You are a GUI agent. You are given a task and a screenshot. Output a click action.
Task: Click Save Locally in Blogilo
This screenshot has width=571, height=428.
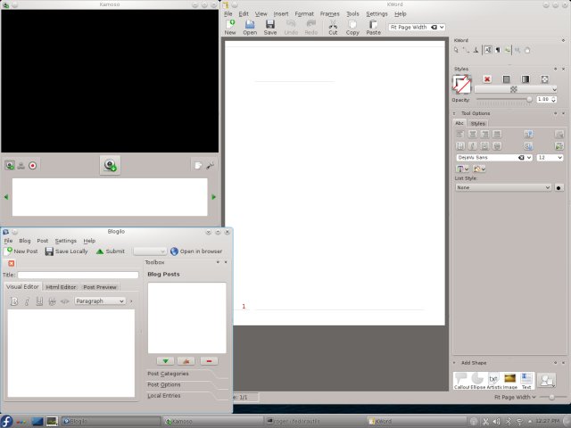(67, 251)
